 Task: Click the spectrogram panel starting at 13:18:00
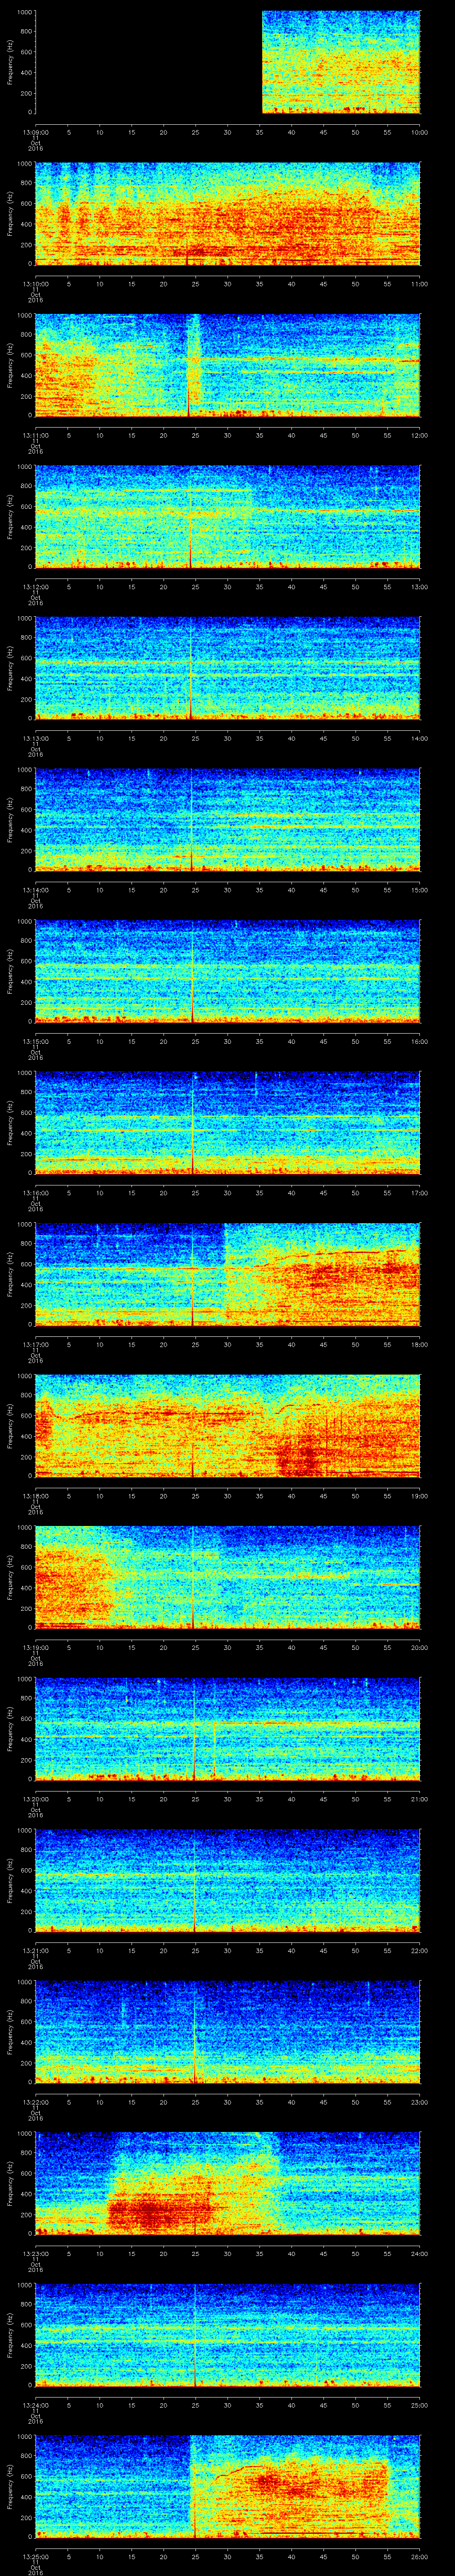(228, 1425)
